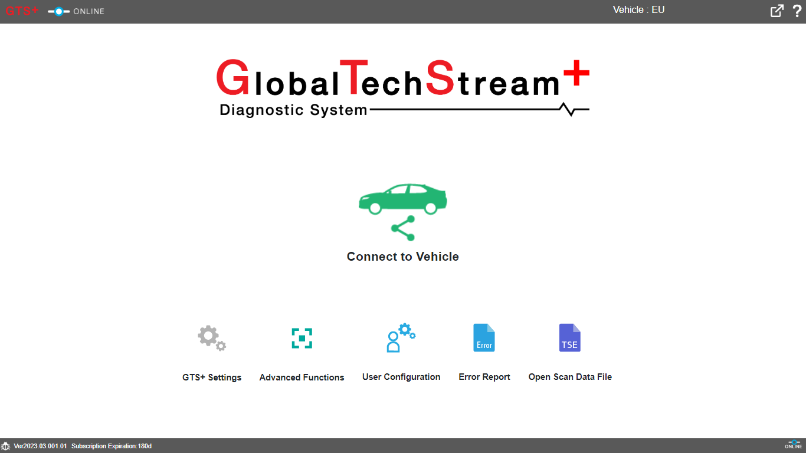
Task: Click the Subscription Expiration:180d text
Action: click(x=112, y=446)
